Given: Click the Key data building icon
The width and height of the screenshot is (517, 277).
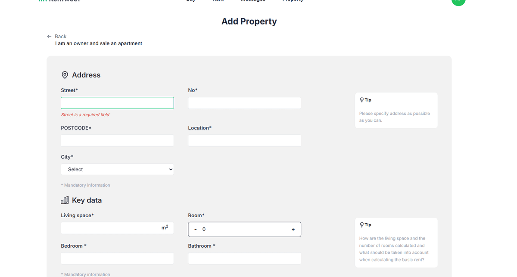Looking at the screenshot, I should [x=65, y=200].
